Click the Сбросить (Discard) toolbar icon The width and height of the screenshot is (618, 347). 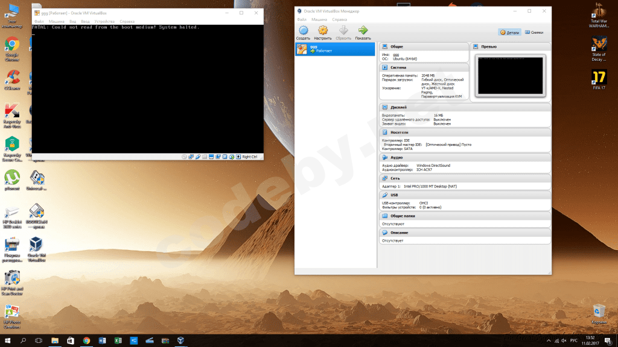point(343,31)
